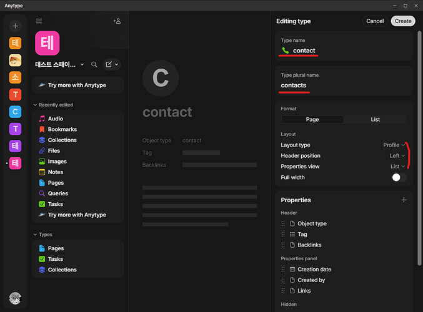Image resolution: width=423 pixels, height=312 pixels.
Task: Click the editing panel vertical scrollbar
Action: coord(419,148)
